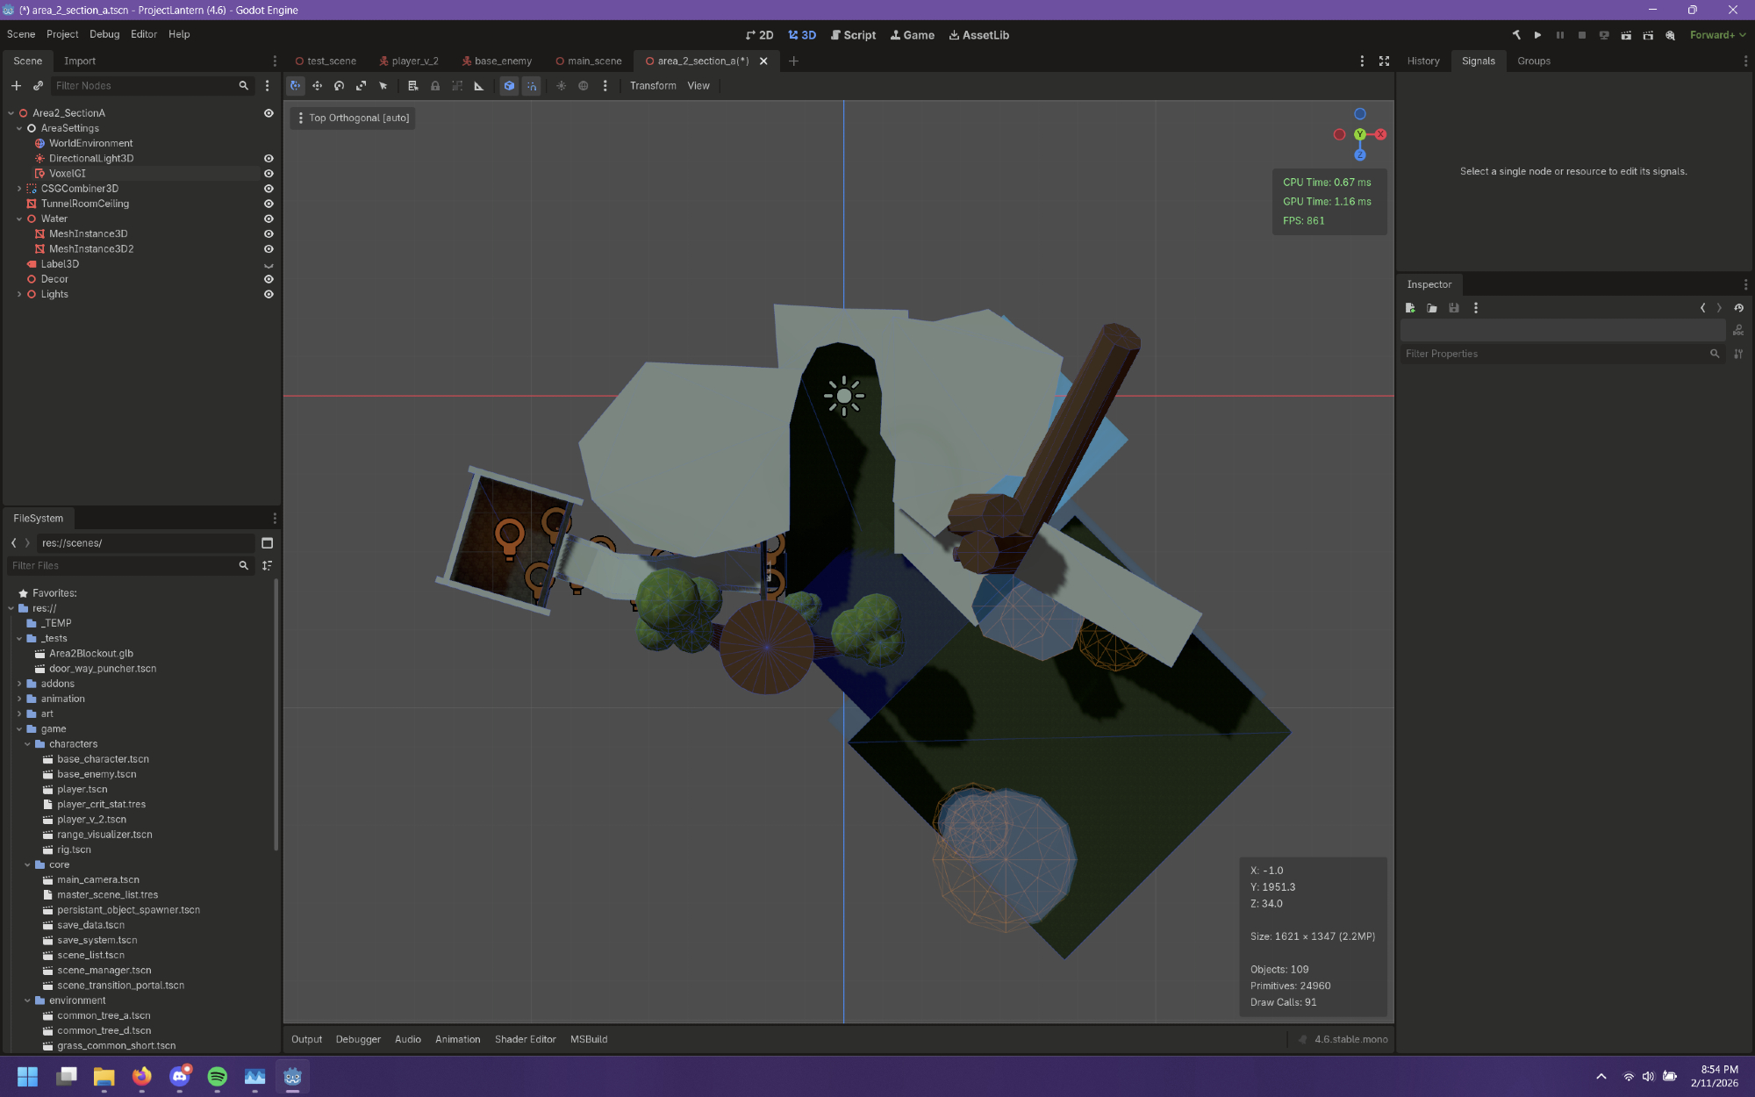This screenshot has width=1755, height=1097.
Task: Open the Top Orthogonal view menu
Action: coord(353,118)
